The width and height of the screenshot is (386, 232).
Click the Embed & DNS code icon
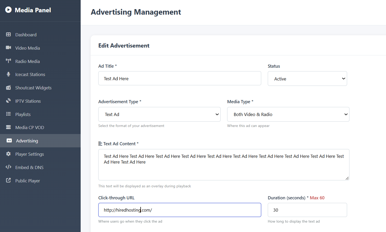(x=8, y=167)
